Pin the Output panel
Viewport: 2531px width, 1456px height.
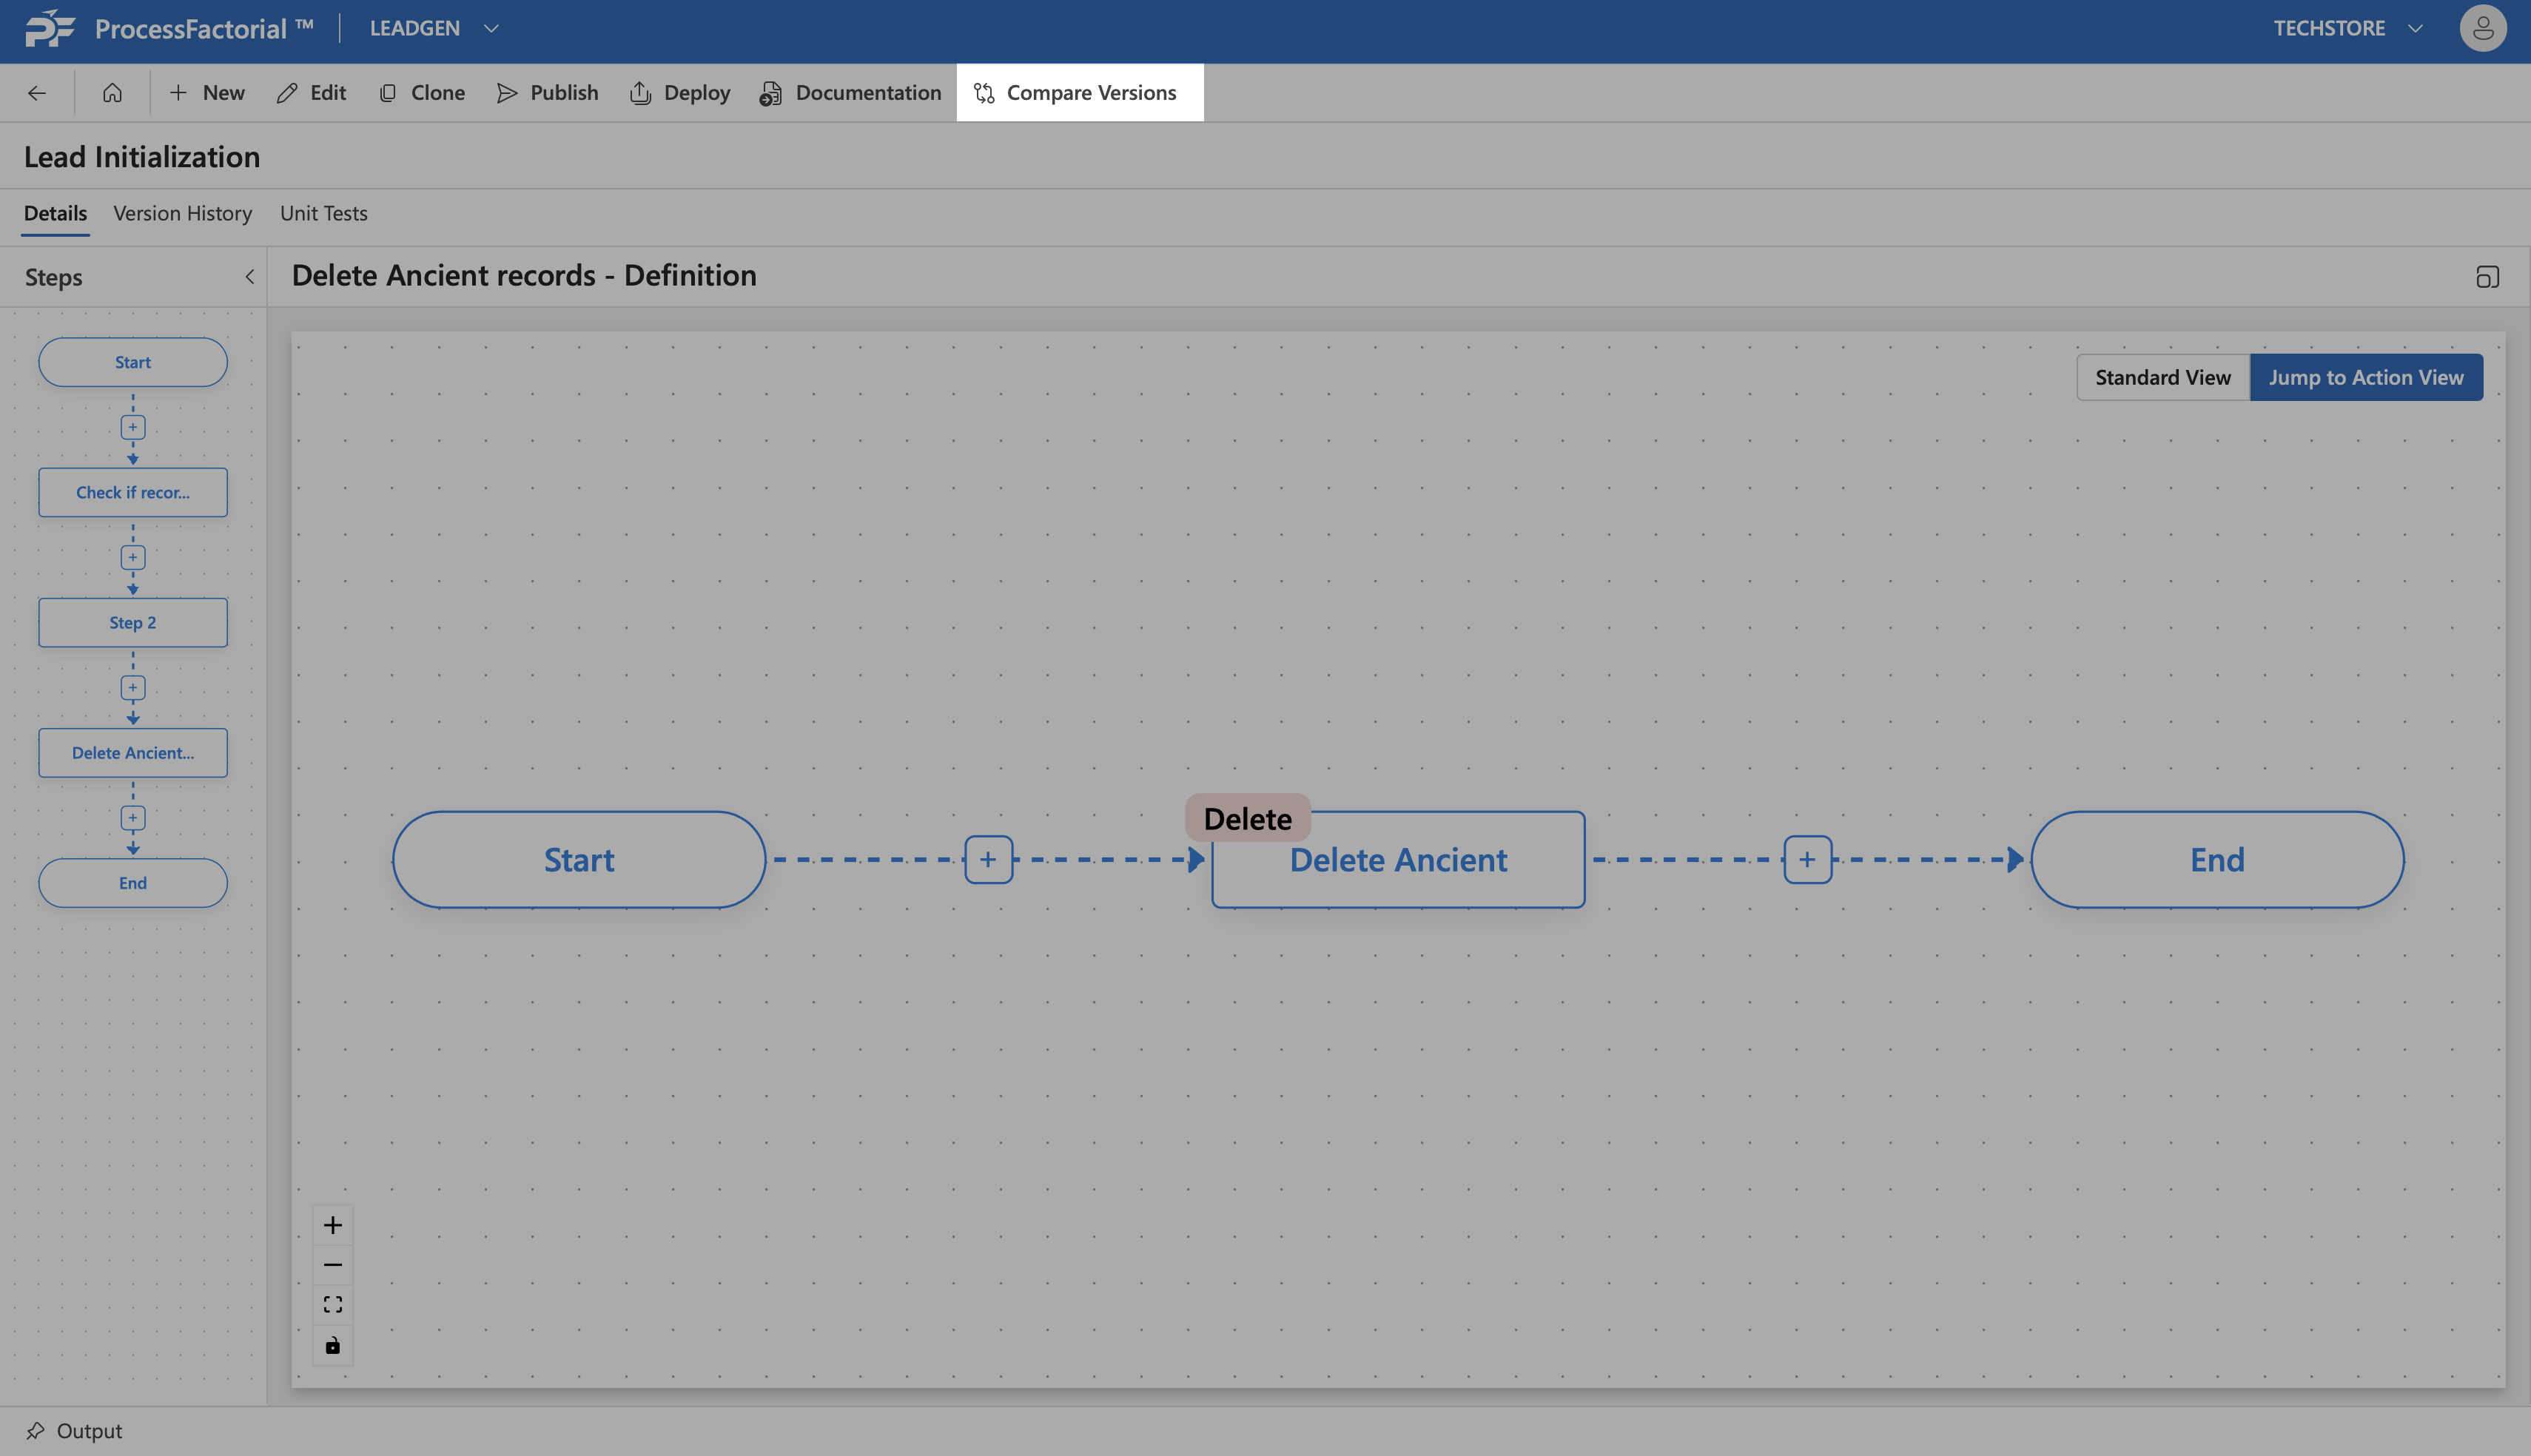tap(36, 1430)
